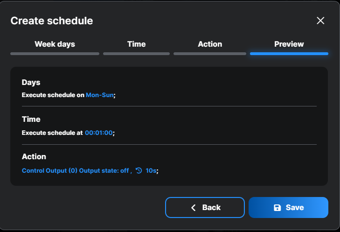This screenshot has height=232, width=340.
Task: Click the left chevron icon on Back
Action: (x=194, y=208)
